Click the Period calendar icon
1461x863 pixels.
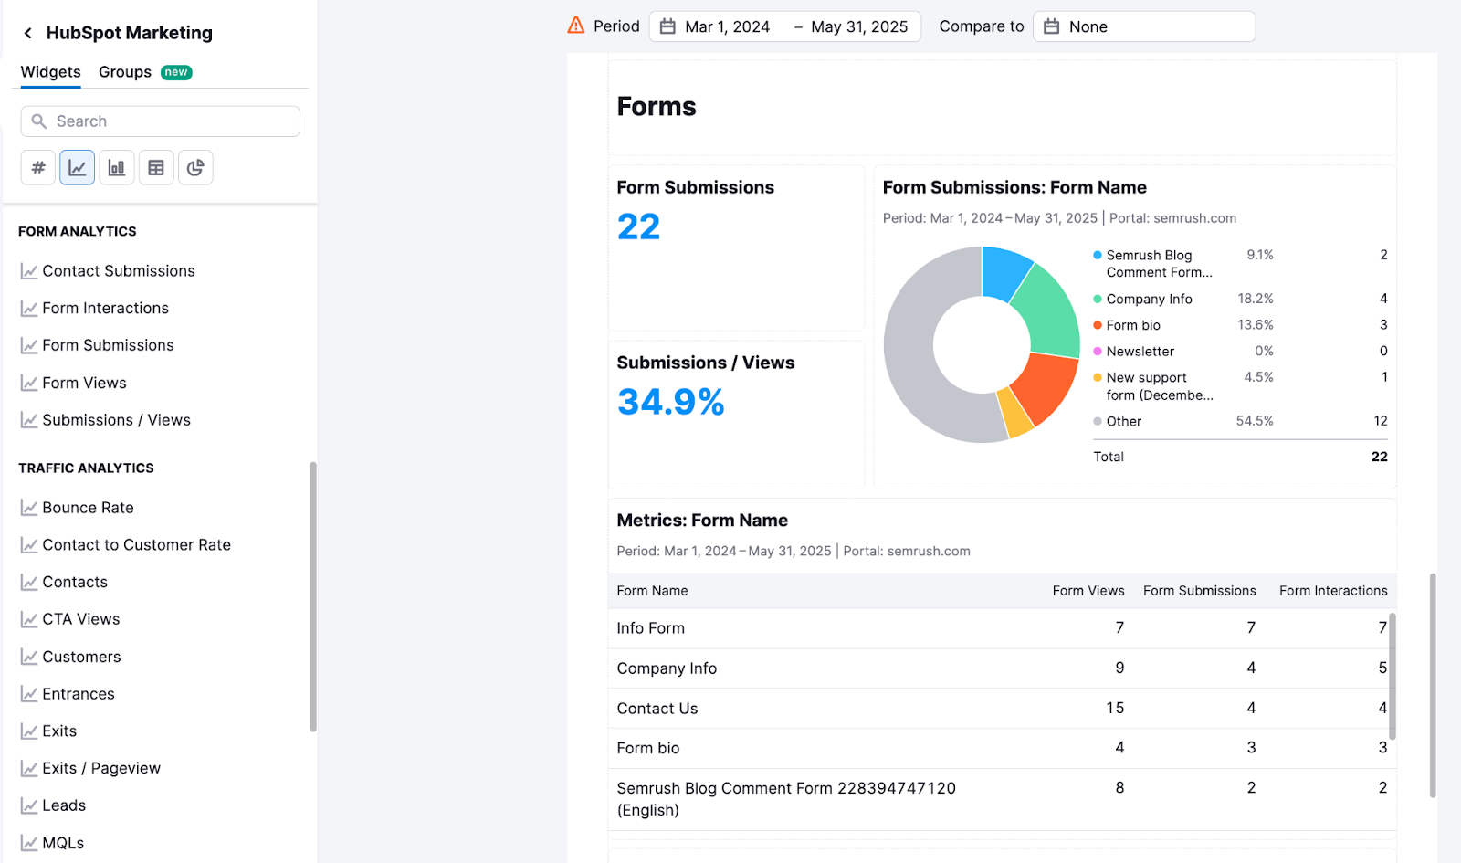(x=667, y=26)
